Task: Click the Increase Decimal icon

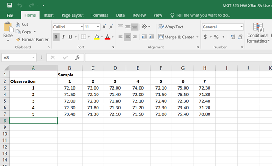Action: click(233, 37)
